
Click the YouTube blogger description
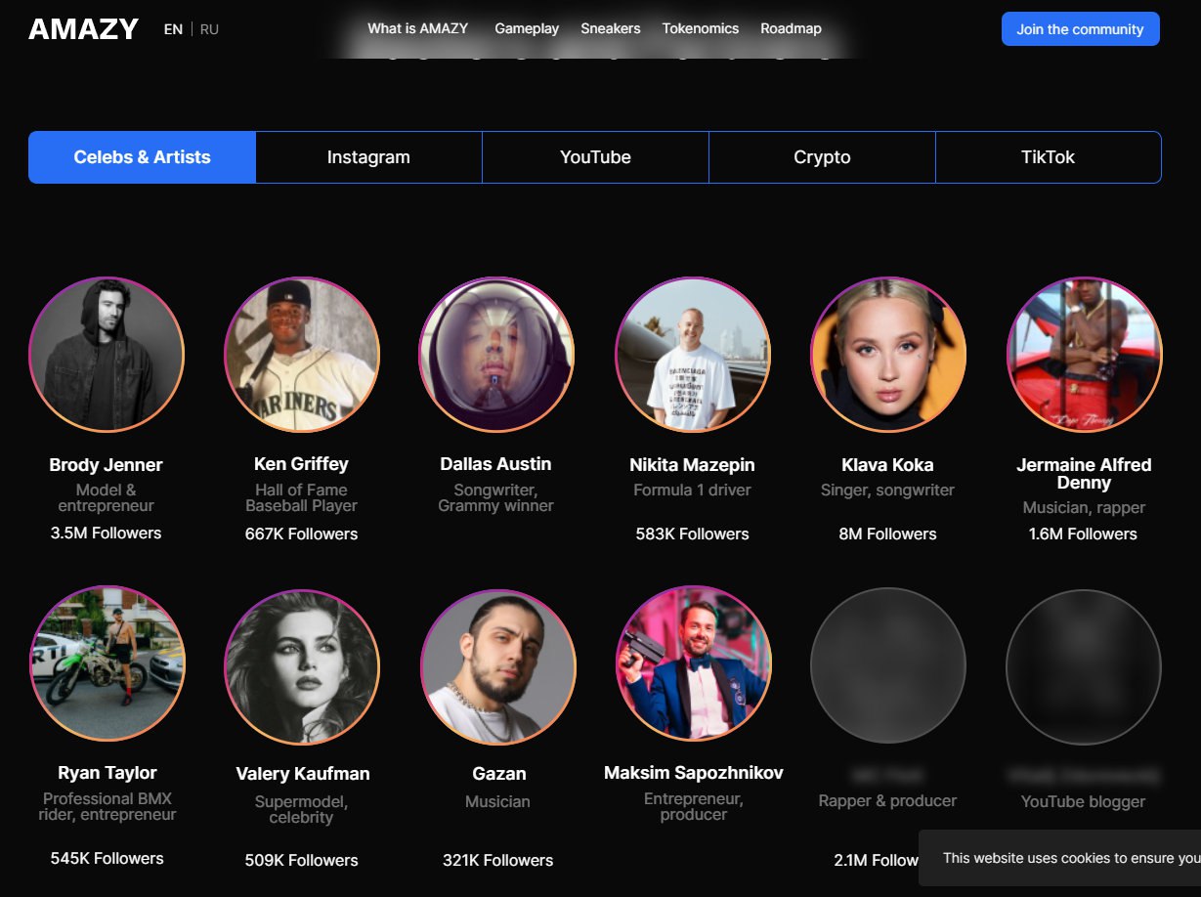coord(1083,802)
